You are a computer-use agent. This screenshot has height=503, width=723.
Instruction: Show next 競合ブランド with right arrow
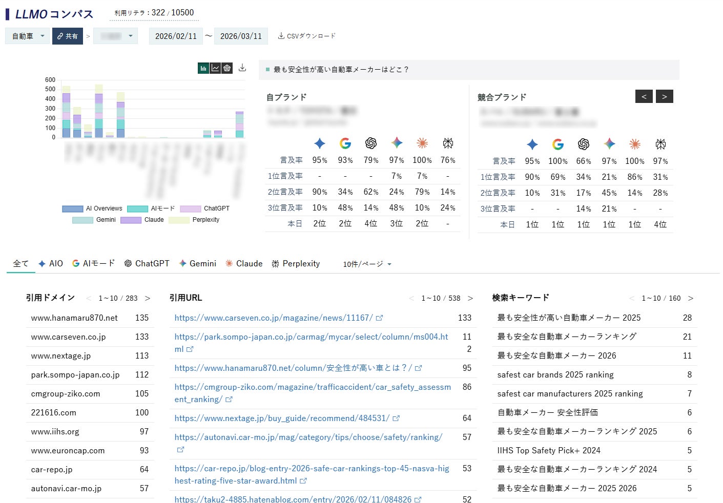665,96
